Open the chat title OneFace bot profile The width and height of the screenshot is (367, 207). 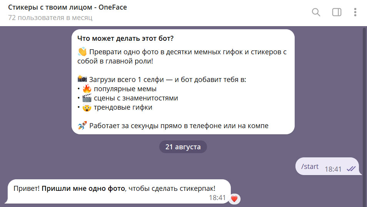coord(67,7)
